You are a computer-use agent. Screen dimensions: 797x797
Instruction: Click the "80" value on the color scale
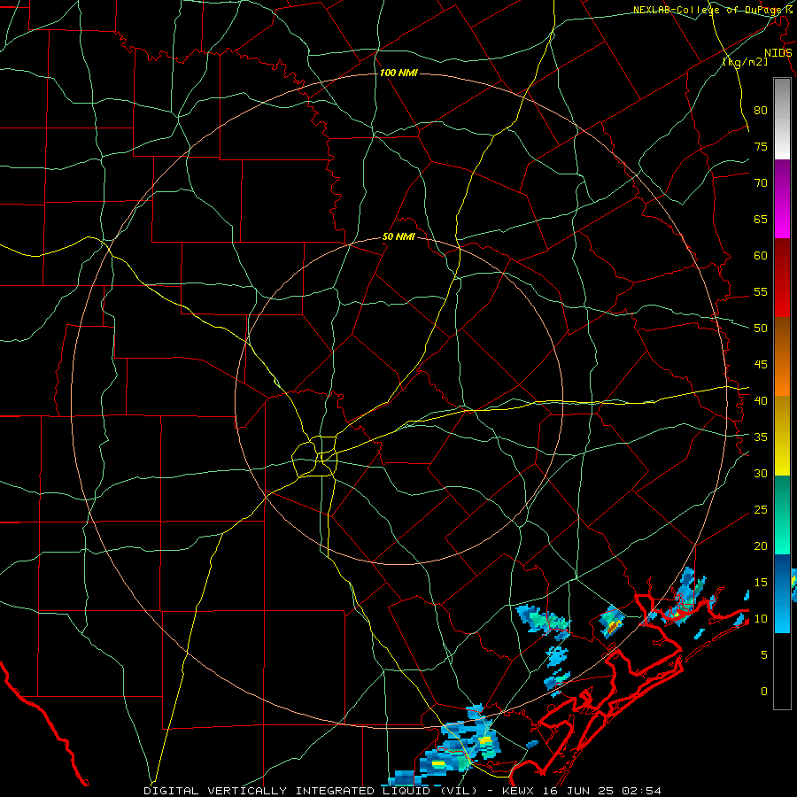(x=761, y=111)
